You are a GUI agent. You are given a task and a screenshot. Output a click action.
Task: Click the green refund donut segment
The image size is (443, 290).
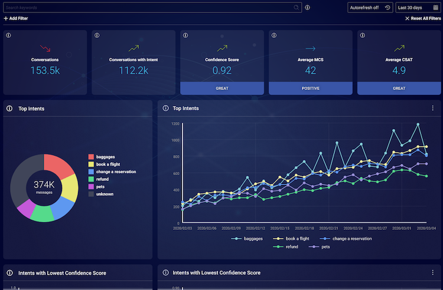[42, 213]
